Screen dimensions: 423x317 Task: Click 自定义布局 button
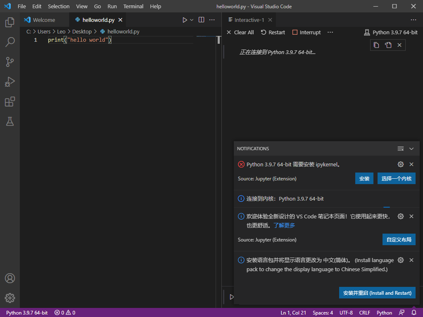click(x=399, y=239)
